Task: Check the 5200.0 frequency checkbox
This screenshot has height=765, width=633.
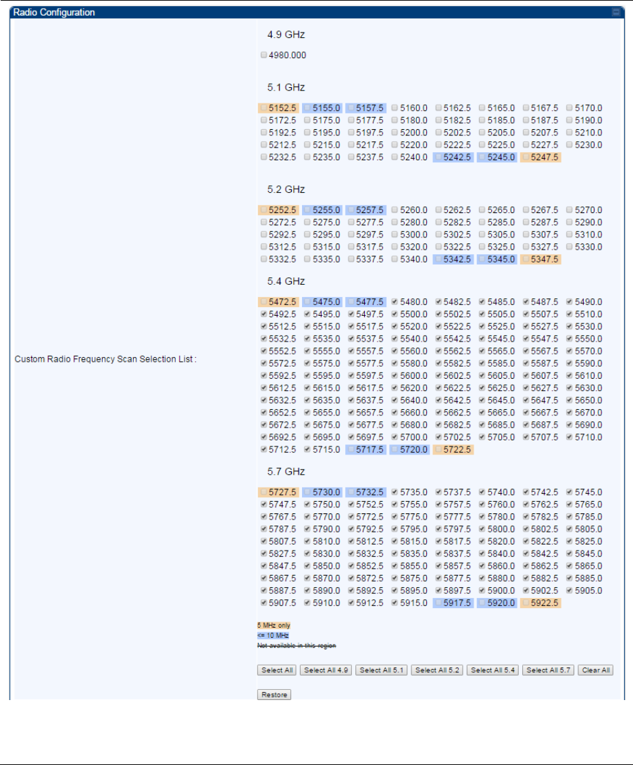Action: pos(395,132)
